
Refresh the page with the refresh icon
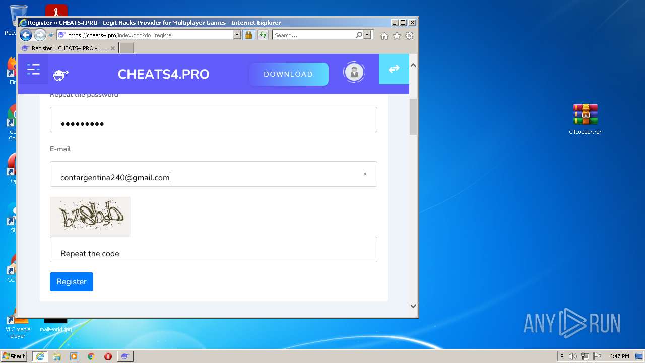coord(263,35)
